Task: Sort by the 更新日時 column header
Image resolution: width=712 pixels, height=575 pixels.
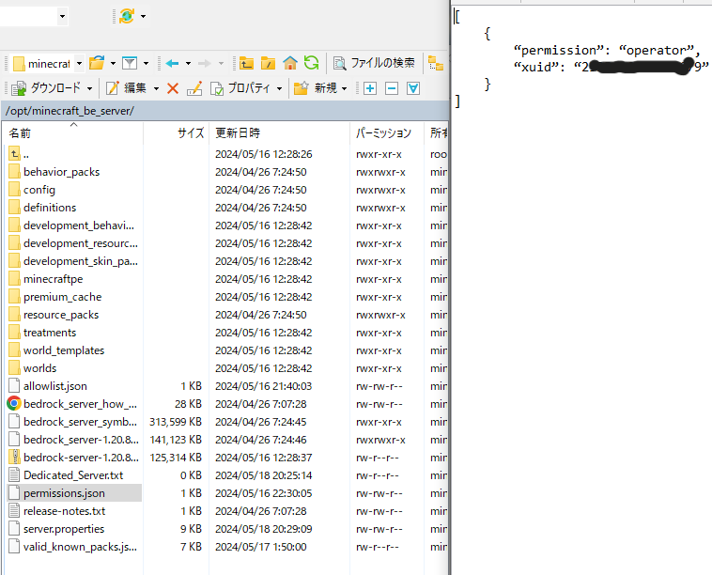Action: (x=238, y=133)
